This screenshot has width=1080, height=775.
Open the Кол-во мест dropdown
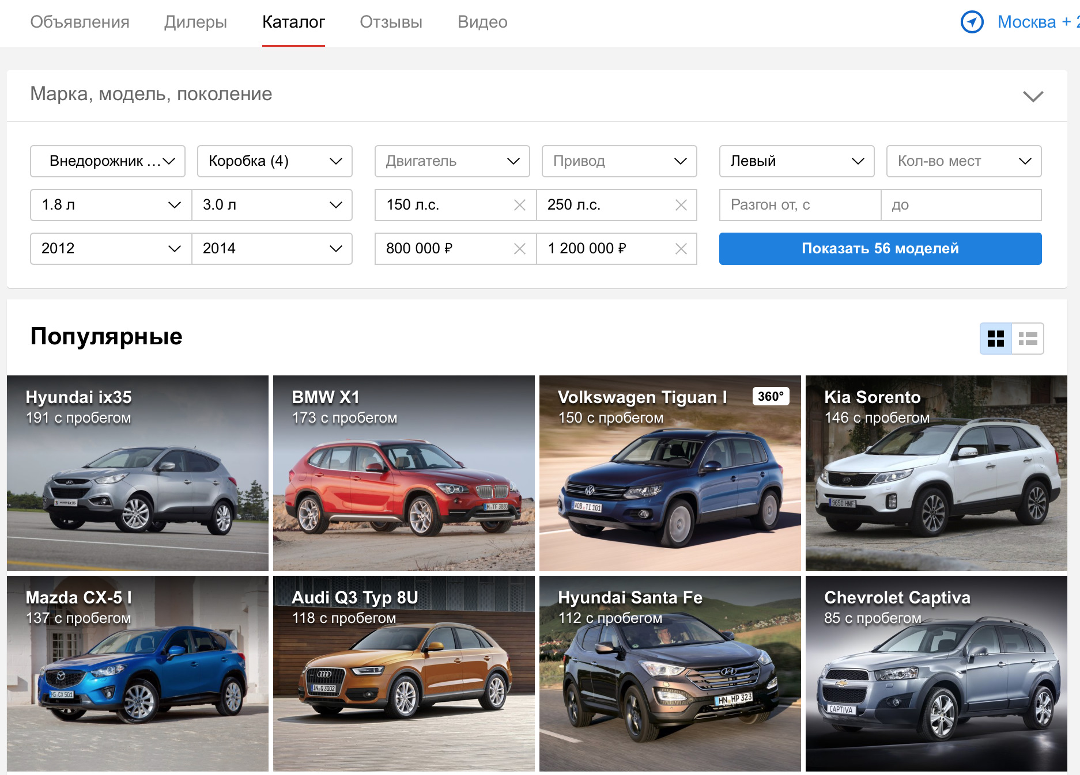(x=964, y=161)
